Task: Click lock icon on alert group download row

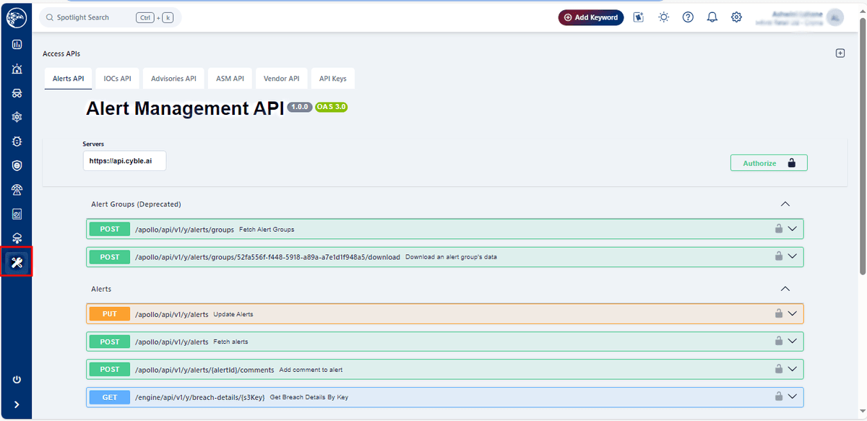Action: pyautogui.click(x=779, y=256)
